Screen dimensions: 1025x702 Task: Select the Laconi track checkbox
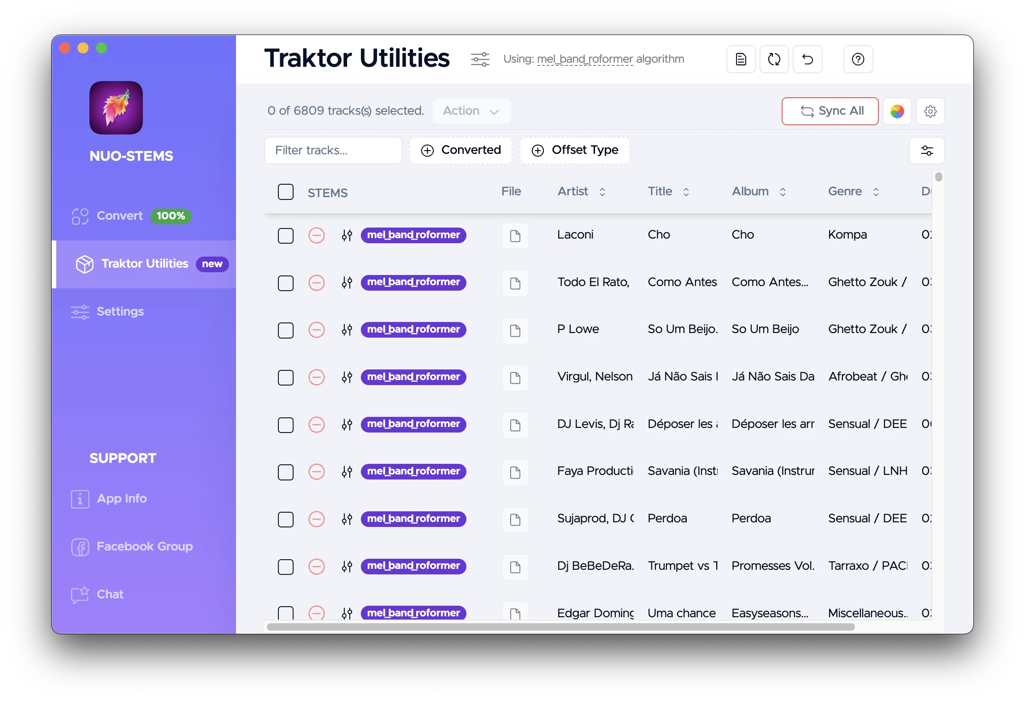click(x=286, y=236)
